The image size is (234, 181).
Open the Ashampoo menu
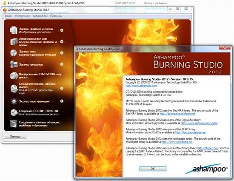click(x=40, y=16)
